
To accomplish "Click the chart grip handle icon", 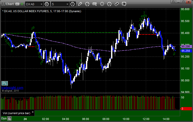I will point(3,4).
